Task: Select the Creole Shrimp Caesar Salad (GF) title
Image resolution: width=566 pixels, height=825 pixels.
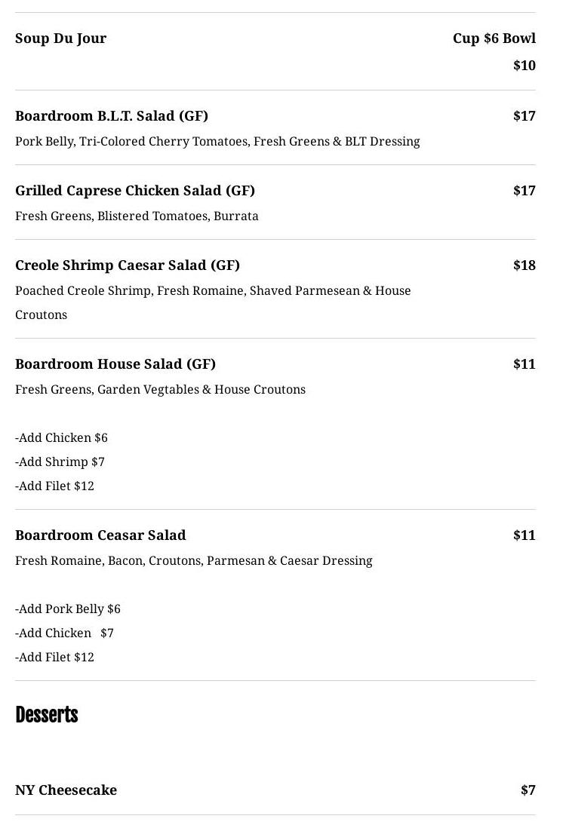Action: click(128, 265)
